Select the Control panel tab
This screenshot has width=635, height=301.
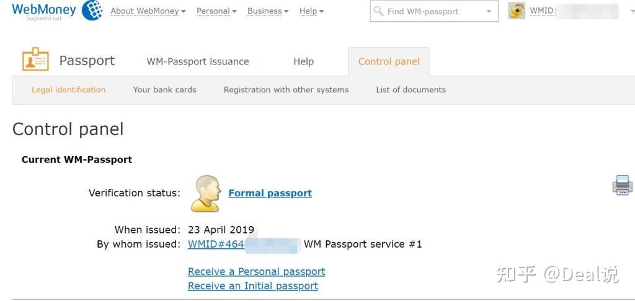[389, 61]
